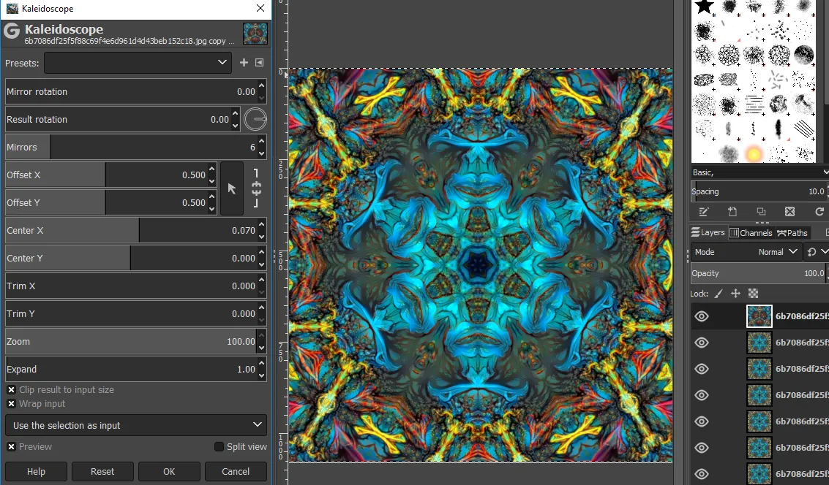This screenshot has width=829, height=485.
Task: Select the dark shaded sphere brush
Action: [803, 55]
